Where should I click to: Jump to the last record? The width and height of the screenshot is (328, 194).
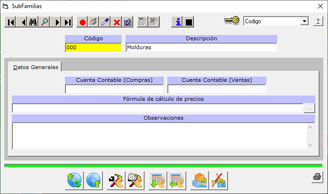click(67, 22)
